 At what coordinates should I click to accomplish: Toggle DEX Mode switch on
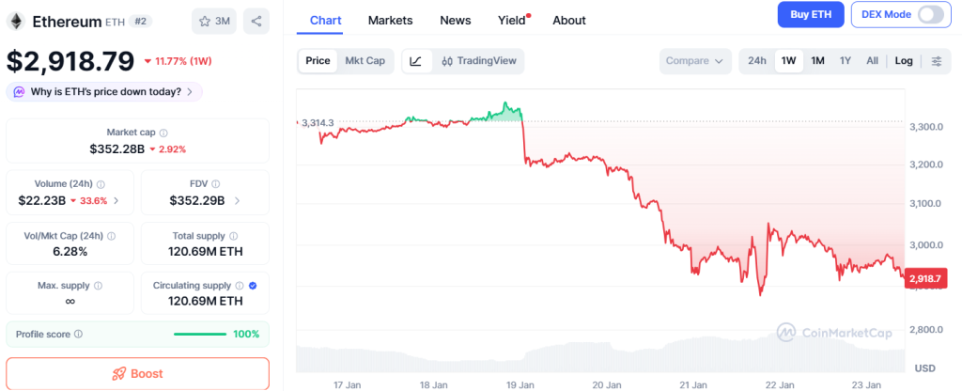(x=930, y=14)
